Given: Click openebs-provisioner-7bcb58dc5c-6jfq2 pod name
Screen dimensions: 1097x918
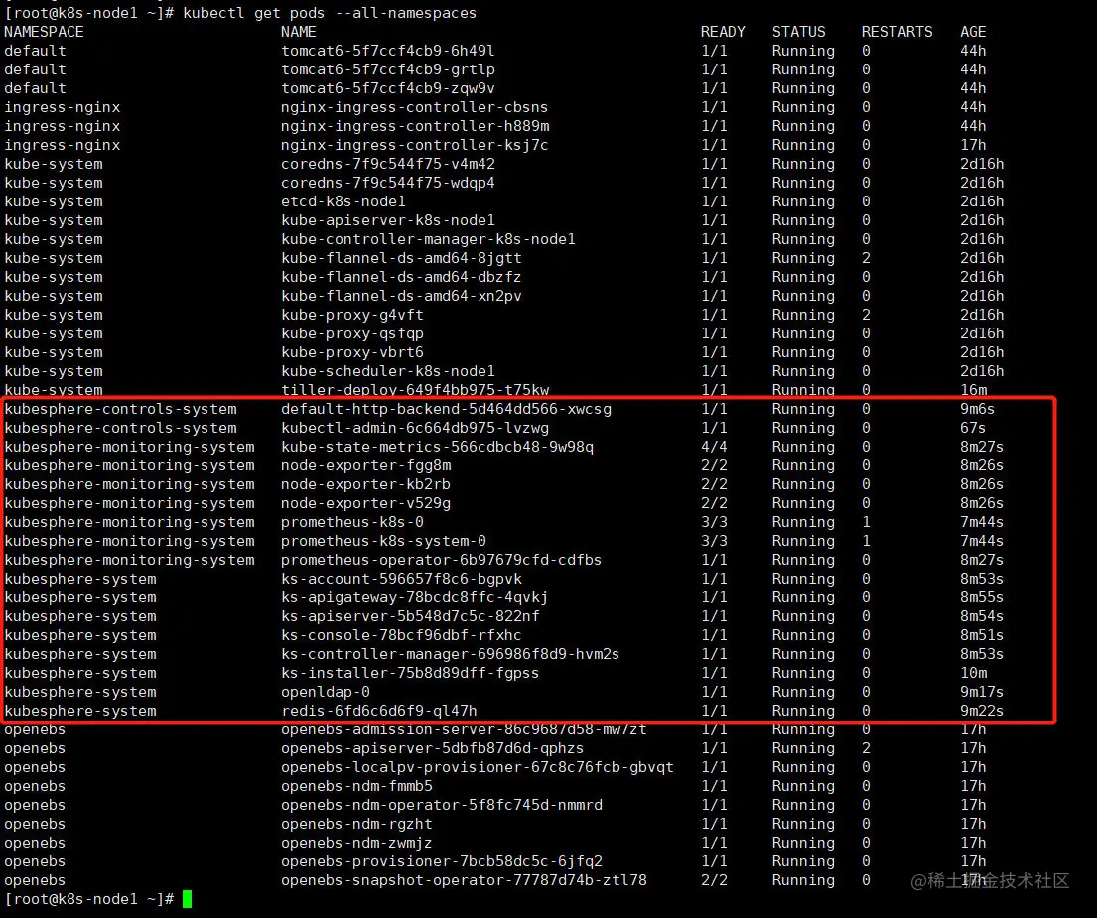Looking at the screenshot, I should coord(442,862).
